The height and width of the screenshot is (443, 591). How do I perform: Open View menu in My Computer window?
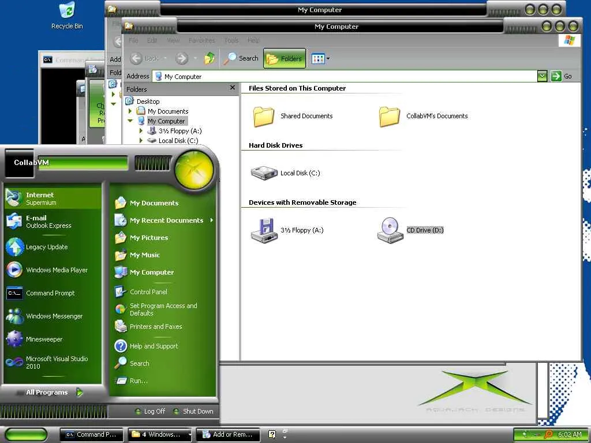(x=173, y=40)
